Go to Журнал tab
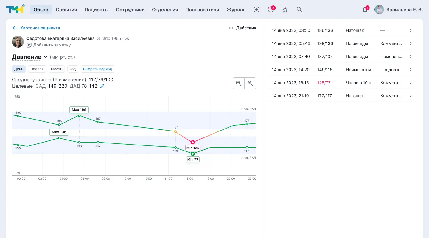The height and width of the screenshot is (238, 429). 236,10
